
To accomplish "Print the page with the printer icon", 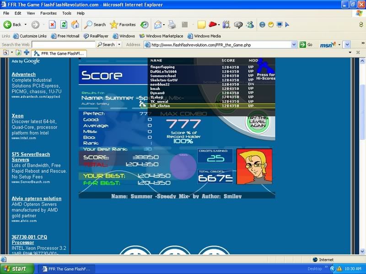I will [172, 25].
